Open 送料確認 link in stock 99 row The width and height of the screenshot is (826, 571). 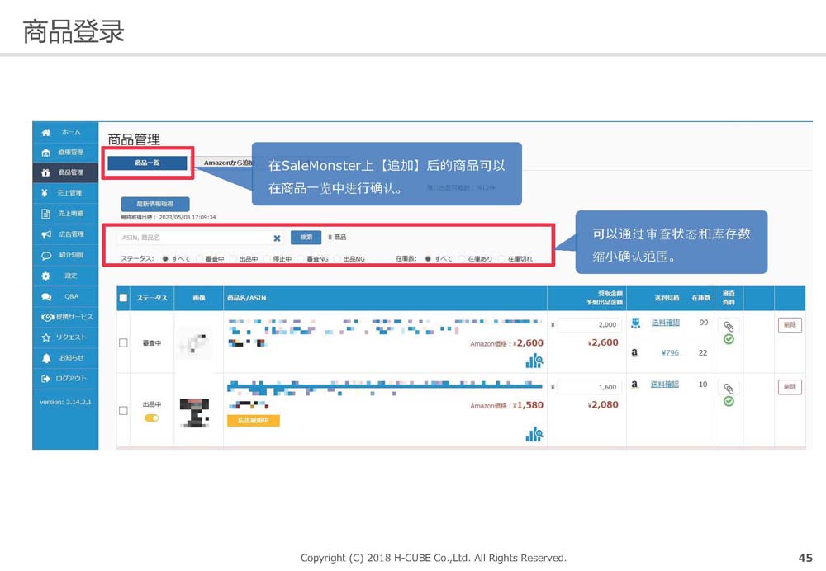(x=665, y=323)
